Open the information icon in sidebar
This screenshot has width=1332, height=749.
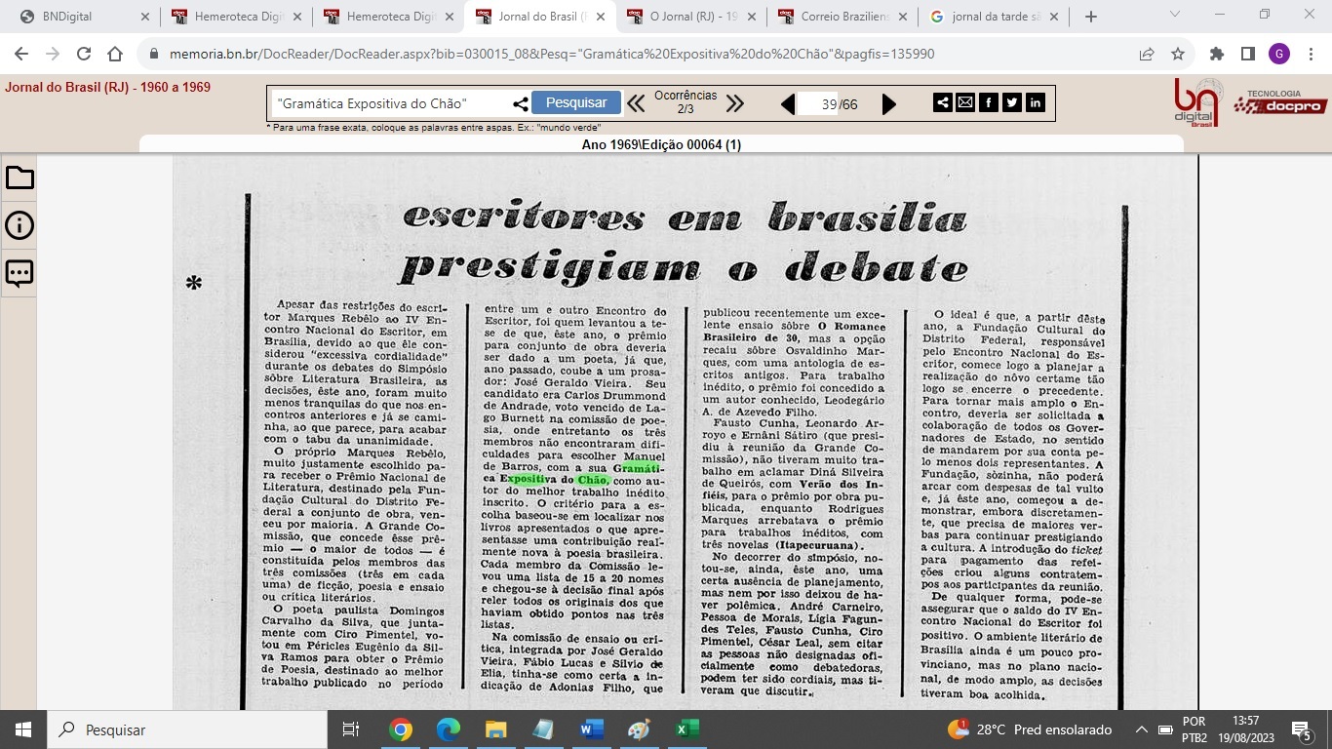[x=20, y=225]
